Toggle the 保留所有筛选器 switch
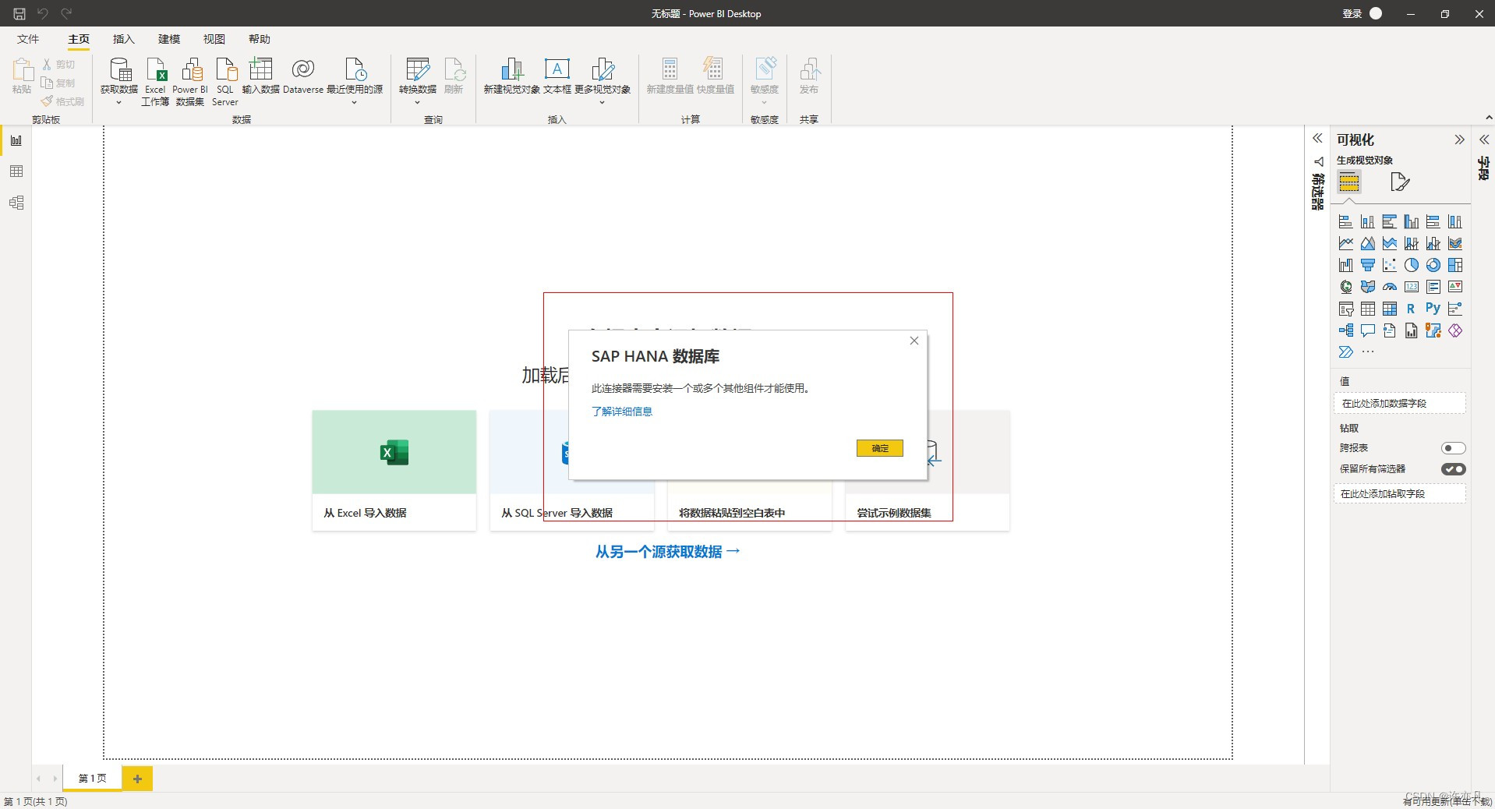This screenshot has width=1495, height=809. tap(1453, 469)
